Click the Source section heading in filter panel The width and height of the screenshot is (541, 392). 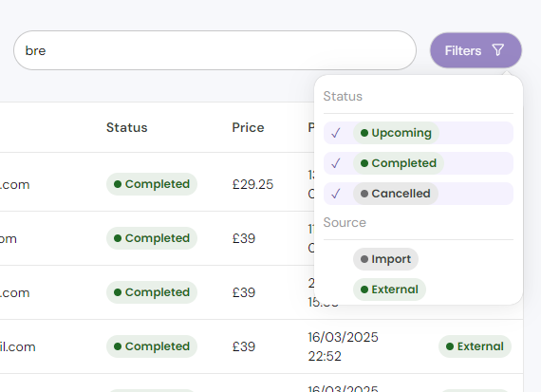[345, 222]
